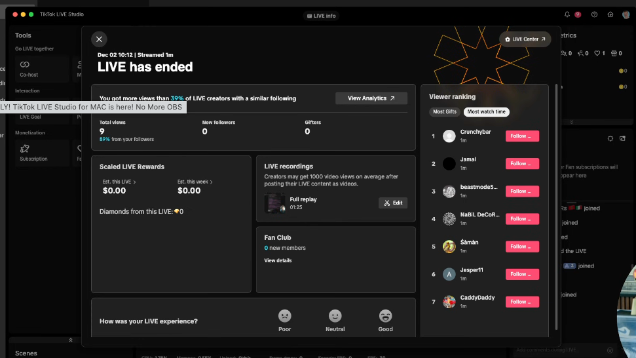Follow CaddyDaddy
Viewport: 636px width, 358px height.
[x=522, y=302]
